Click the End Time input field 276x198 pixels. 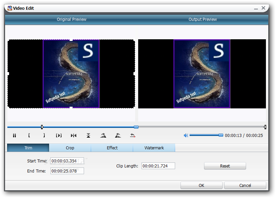tap(67, 171)
